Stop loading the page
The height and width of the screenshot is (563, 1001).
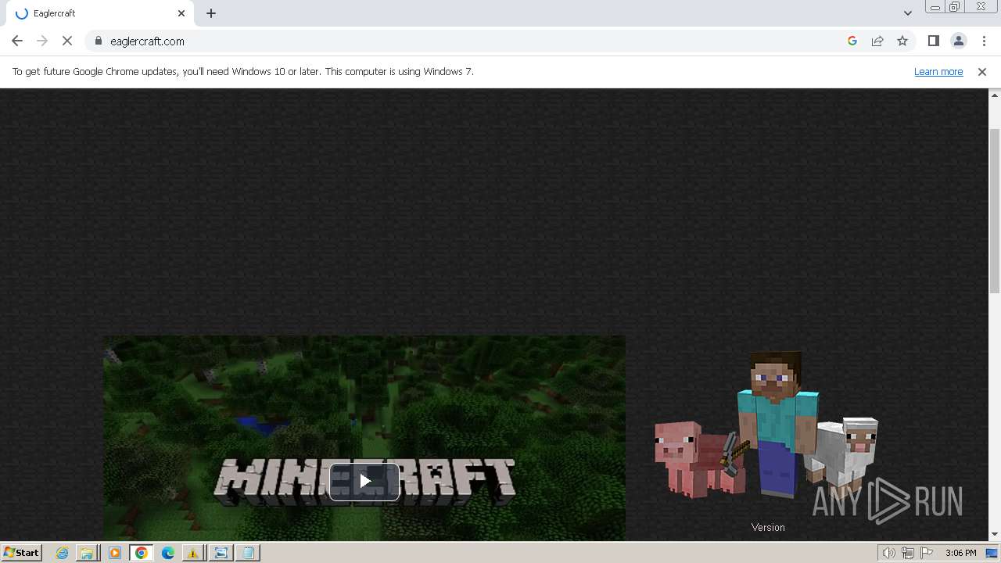pyautogui.click(x=67, y=41)
